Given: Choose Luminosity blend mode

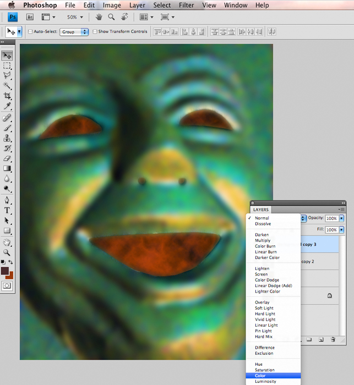Looking at the screenshot, I should pyautogui.click(x=273, y=381).
